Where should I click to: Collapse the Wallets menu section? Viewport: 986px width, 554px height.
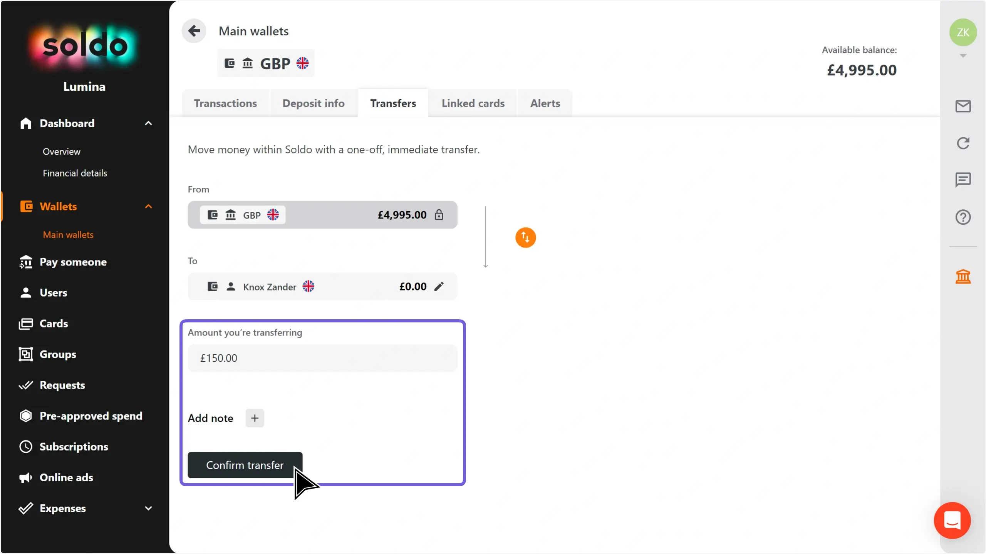(148, 207)
